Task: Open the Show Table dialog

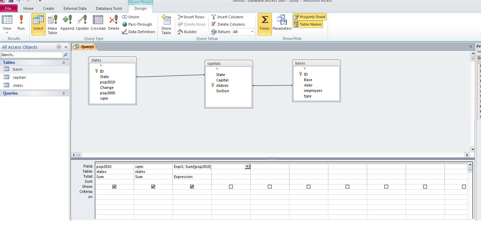Action: coord(166,24)
